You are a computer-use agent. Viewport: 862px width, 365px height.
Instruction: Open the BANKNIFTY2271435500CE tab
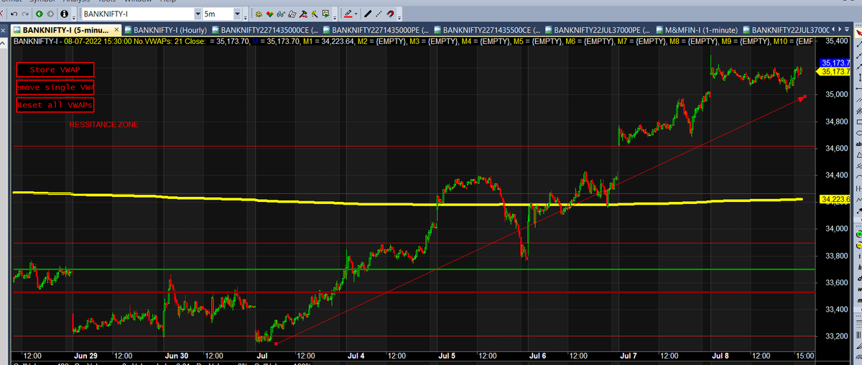(x=488, y=30)
